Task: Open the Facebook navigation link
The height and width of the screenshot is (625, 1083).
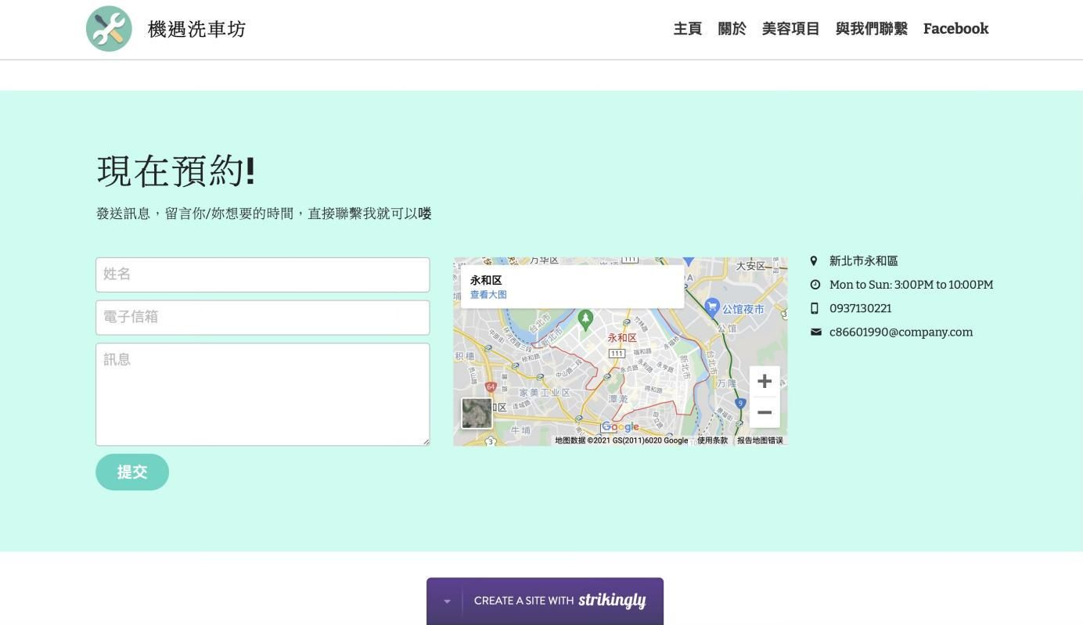Action: click(955, 28)
